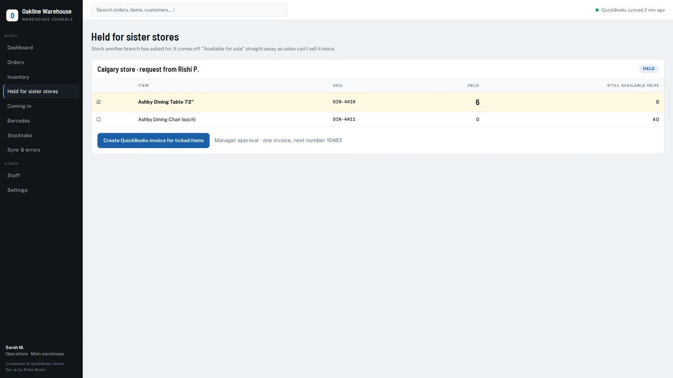
Task: Click the held quantity 6 for the dining table
Action: [477, 102]
